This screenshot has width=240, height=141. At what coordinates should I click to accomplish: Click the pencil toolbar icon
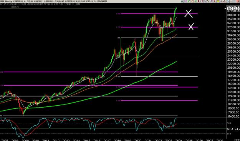192,1
